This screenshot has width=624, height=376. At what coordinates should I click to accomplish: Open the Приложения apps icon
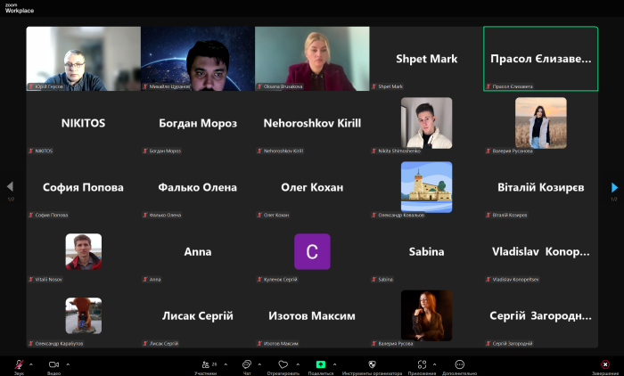click(x=422, y=364)
